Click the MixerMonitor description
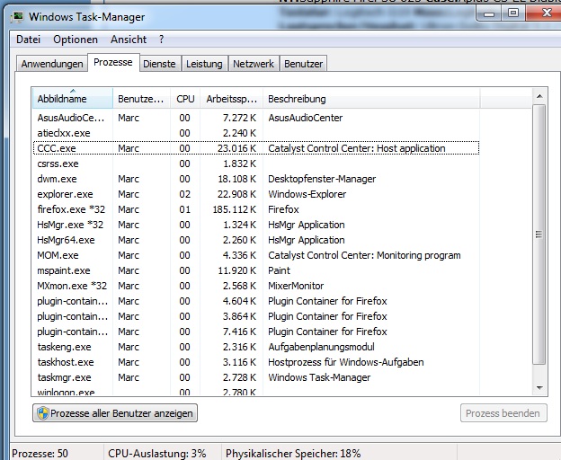The height and width of the screenshot is (460, 561). pyautogui.click(x=296, y=286)
